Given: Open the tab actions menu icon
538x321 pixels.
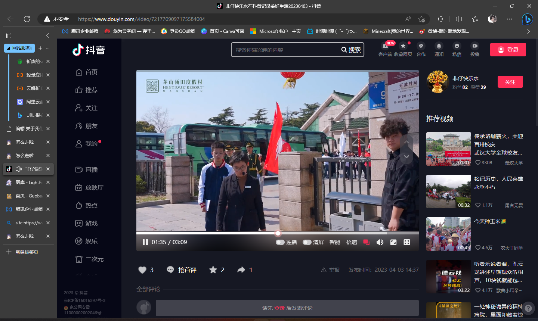Looking at the screenshot, I should pyautogui.click(x=9, y=35).
